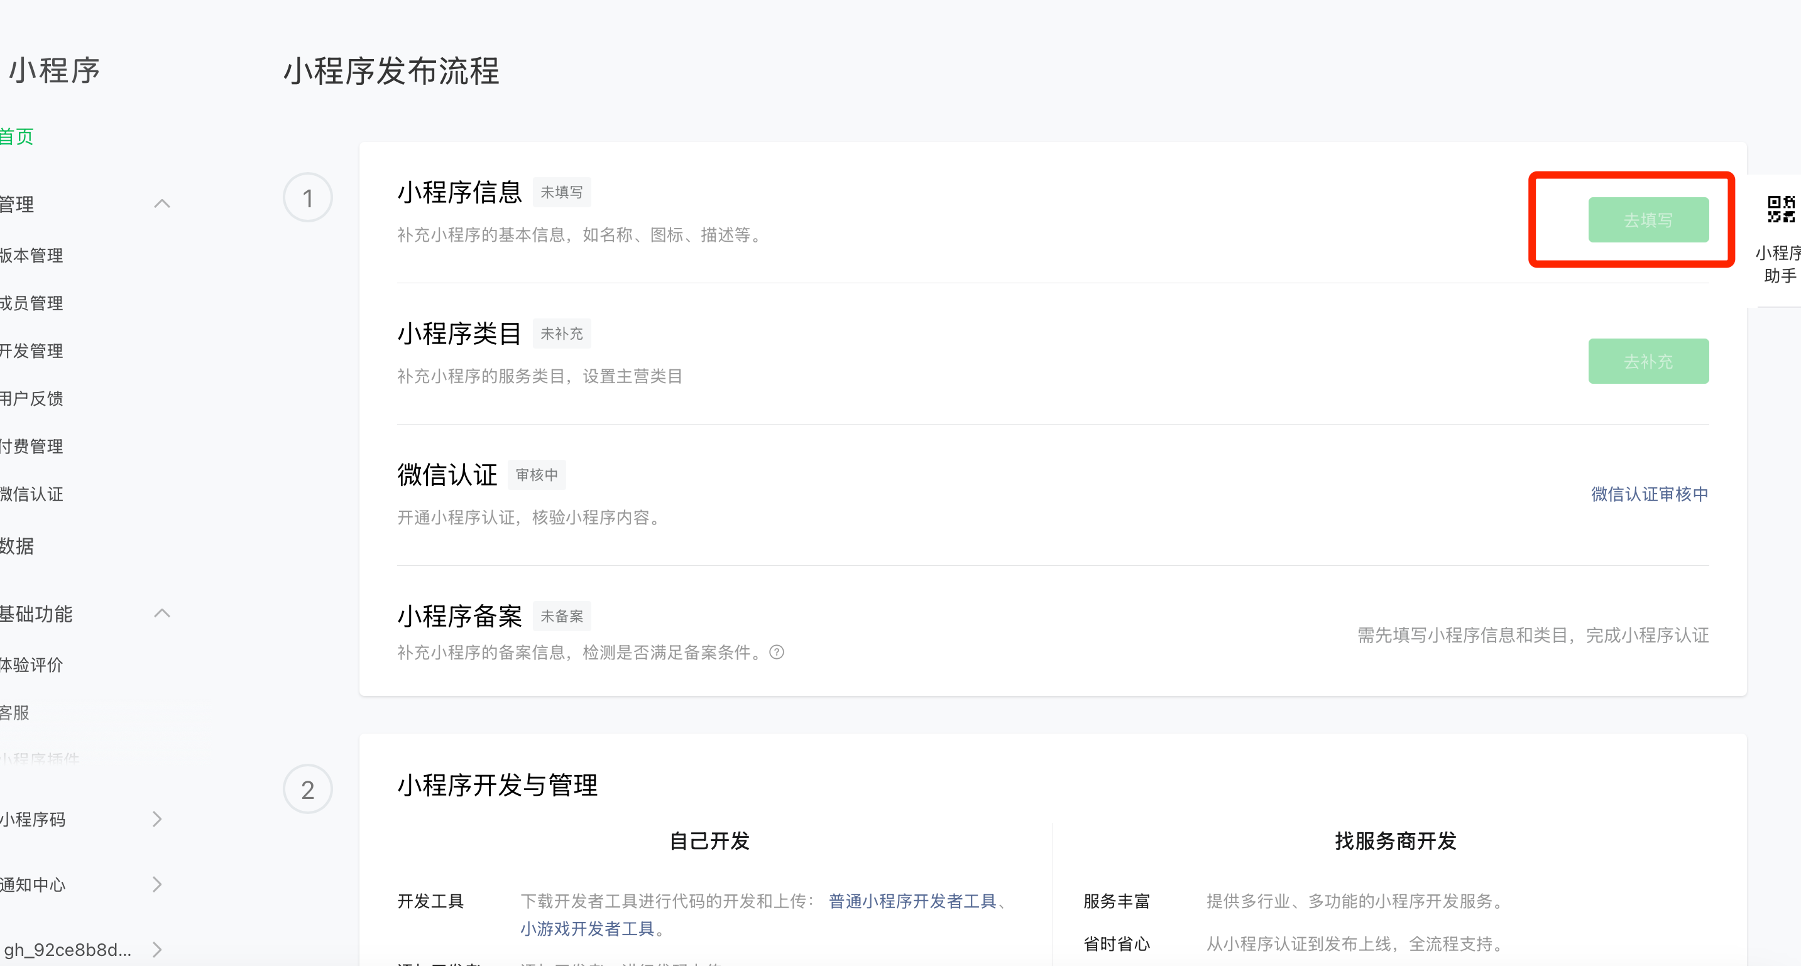Image resolution: width=1801 pixels, height=966 pixels.
Task: Open 版本管理 in the sidebar
Action: coord(31,256)
